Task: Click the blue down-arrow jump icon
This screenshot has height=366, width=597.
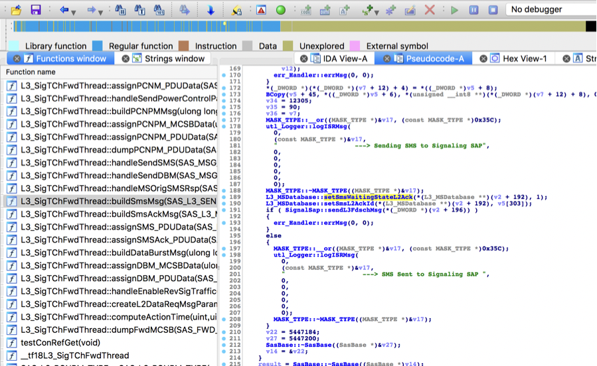Action: [x=210, y=10]
